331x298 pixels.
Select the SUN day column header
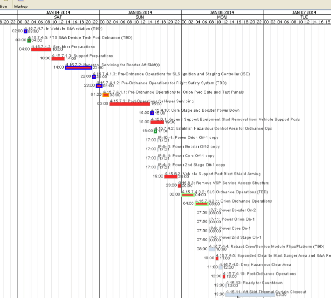click(x=140, y=17)
